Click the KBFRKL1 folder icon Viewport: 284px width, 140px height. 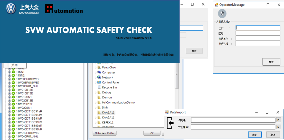(x=99, y=122)
